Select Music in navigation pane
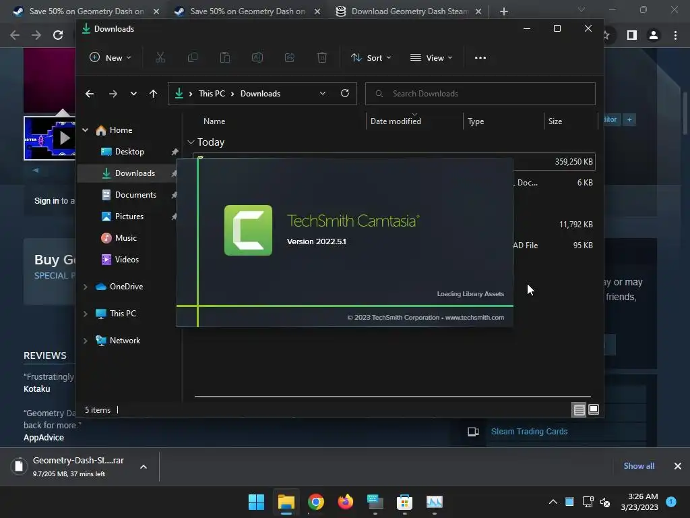Screen dimensions: 690x518 [x=126, y=238]
